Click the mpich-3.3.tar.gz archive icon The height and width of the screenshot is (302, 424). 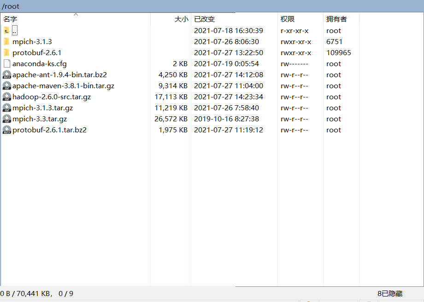coord(7,119)
